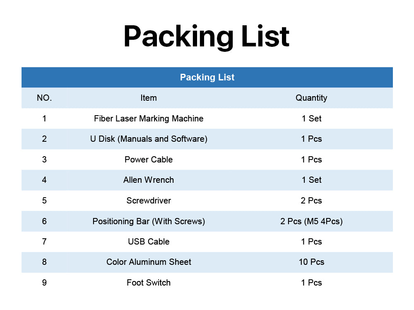
Task: Click row number 1 in NO. column
Action: (44, 119)
